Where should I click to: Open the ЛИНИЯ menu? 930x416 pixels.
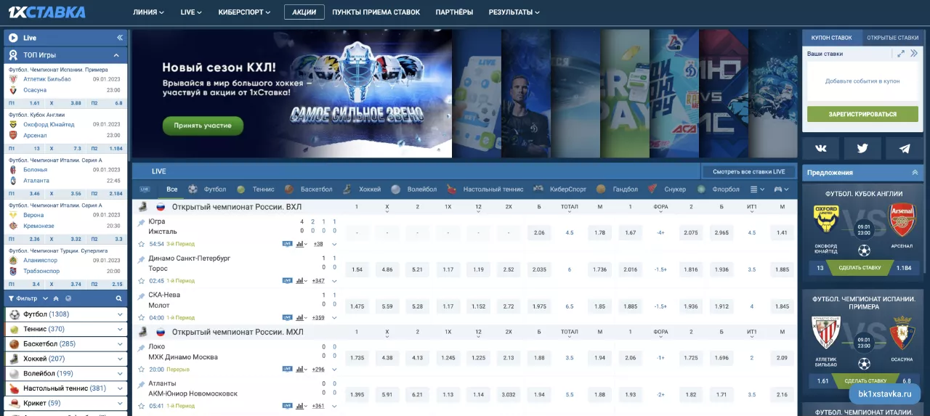coord(148,12)
